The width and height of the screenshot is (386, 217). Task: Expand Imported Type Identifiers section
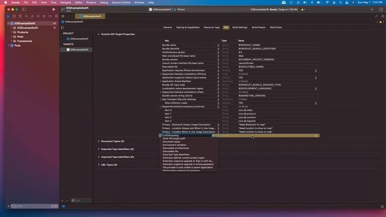click(x=99, y=157)
